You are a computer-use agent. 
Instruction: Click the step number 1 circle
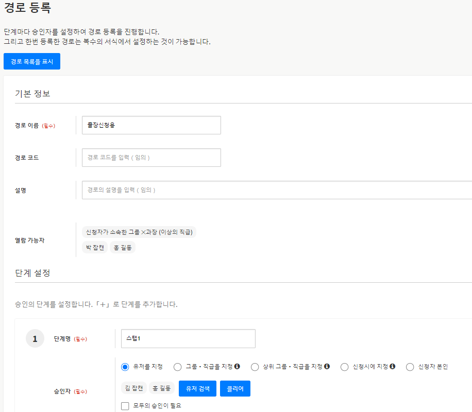tap(35, 339)
